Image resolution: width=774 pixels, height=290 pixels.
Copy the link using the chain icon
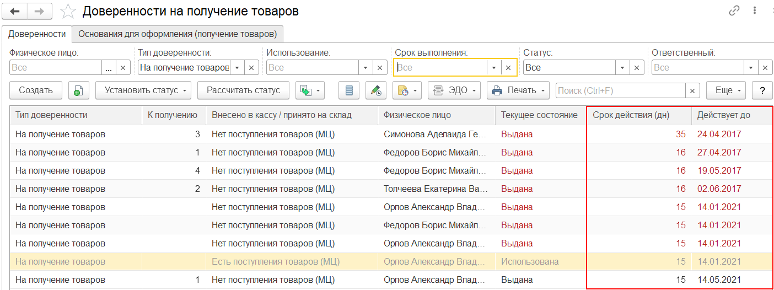[734, 10]
